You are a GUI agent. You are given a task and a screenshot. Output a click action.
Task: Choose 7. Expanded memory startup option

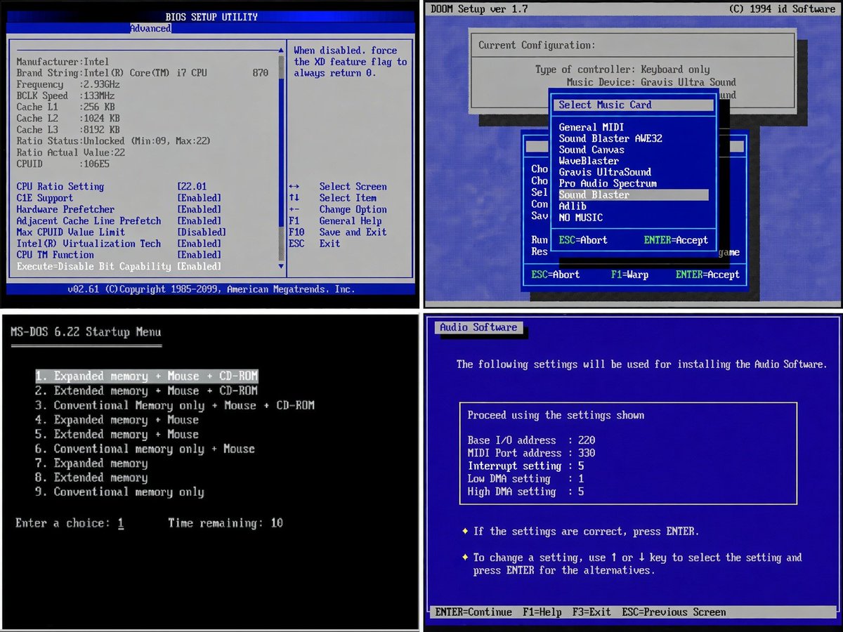click(91, 463)
